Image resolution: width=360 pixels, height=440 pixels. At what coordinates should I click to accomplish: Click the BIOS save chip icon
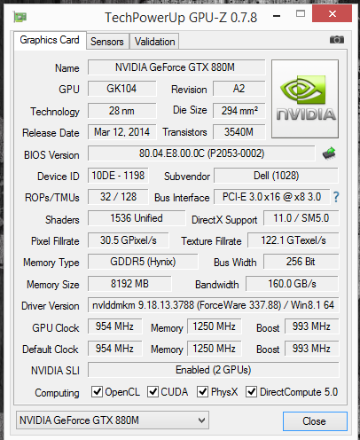(329, 153)
